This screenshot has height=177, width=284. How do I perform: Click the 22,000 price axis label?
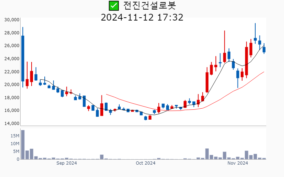click(12, 72)
